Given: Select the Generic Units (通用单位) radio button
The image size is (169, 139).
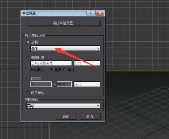Looking at the screenshot, I should 28,92.
